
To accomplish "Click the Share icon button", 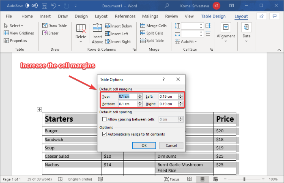I will pos(262,16).
